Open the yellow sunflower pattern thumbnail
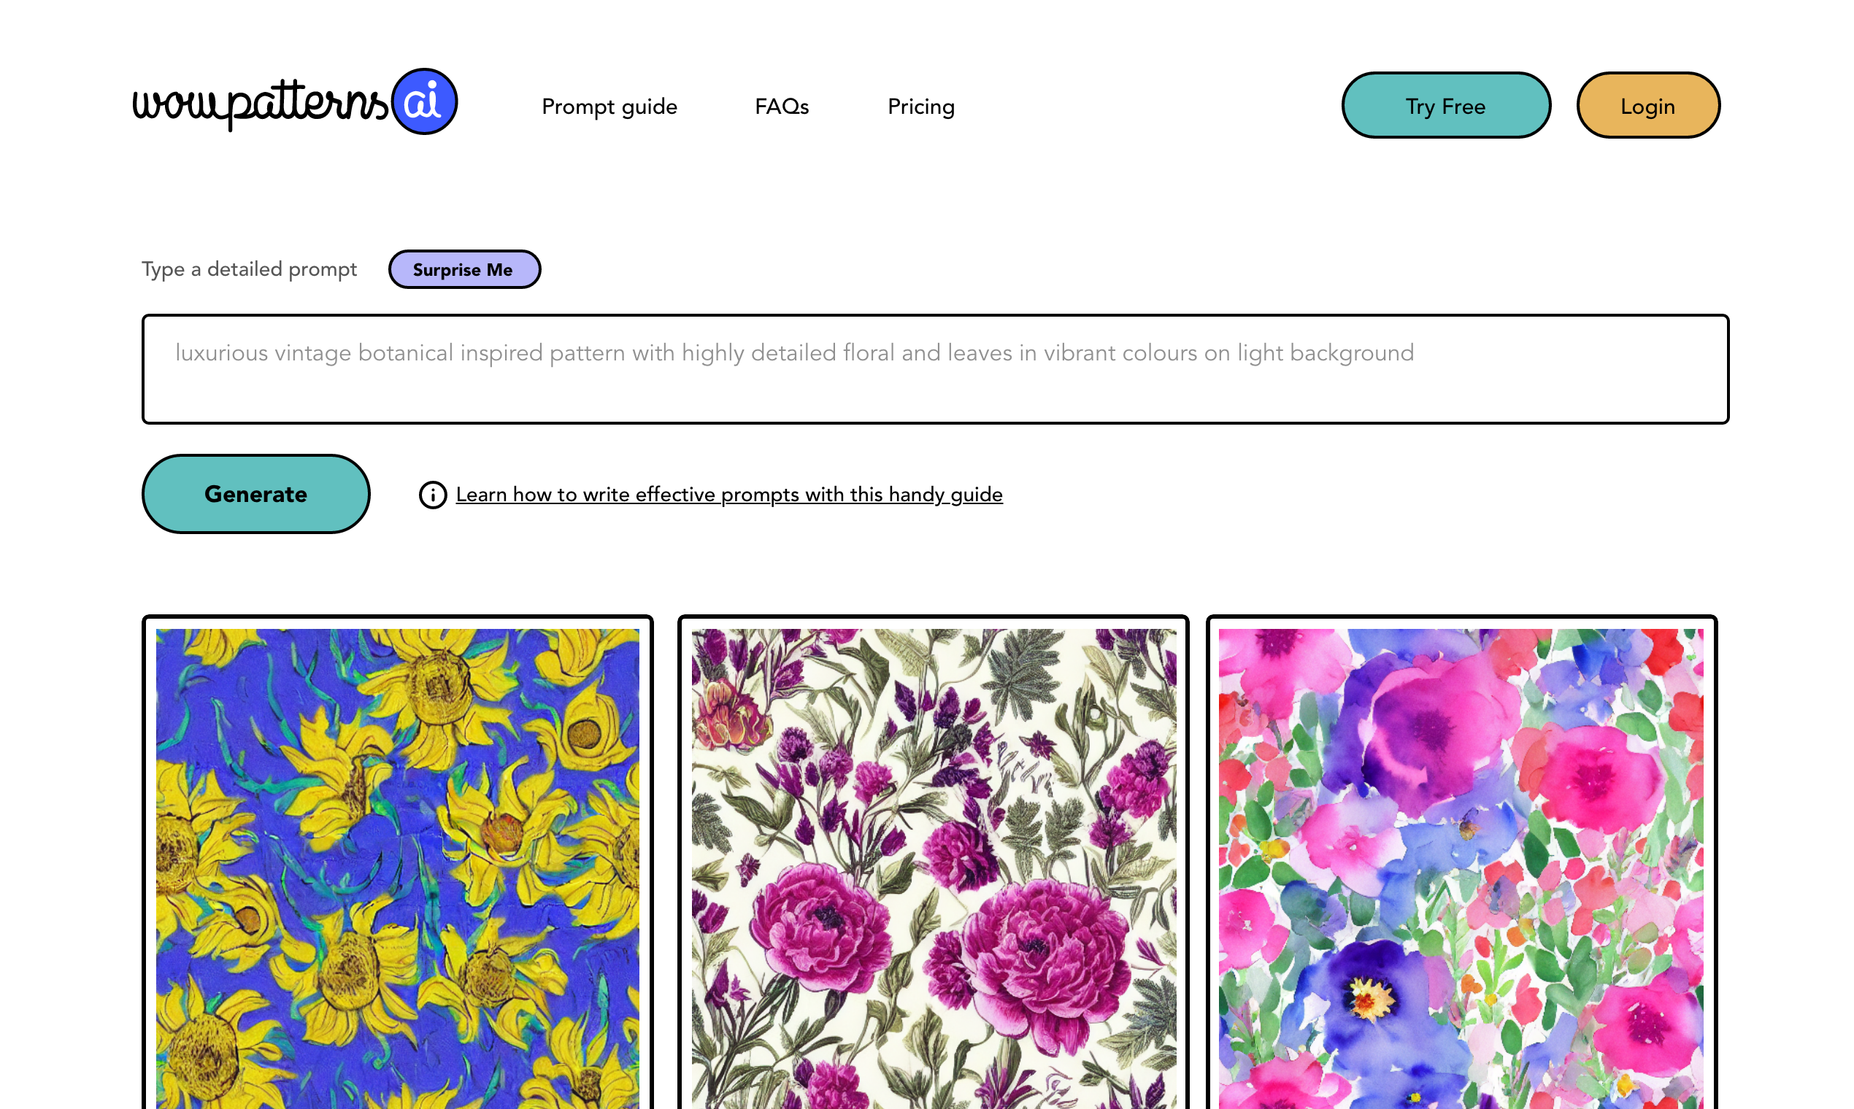 tap(397, 867)
